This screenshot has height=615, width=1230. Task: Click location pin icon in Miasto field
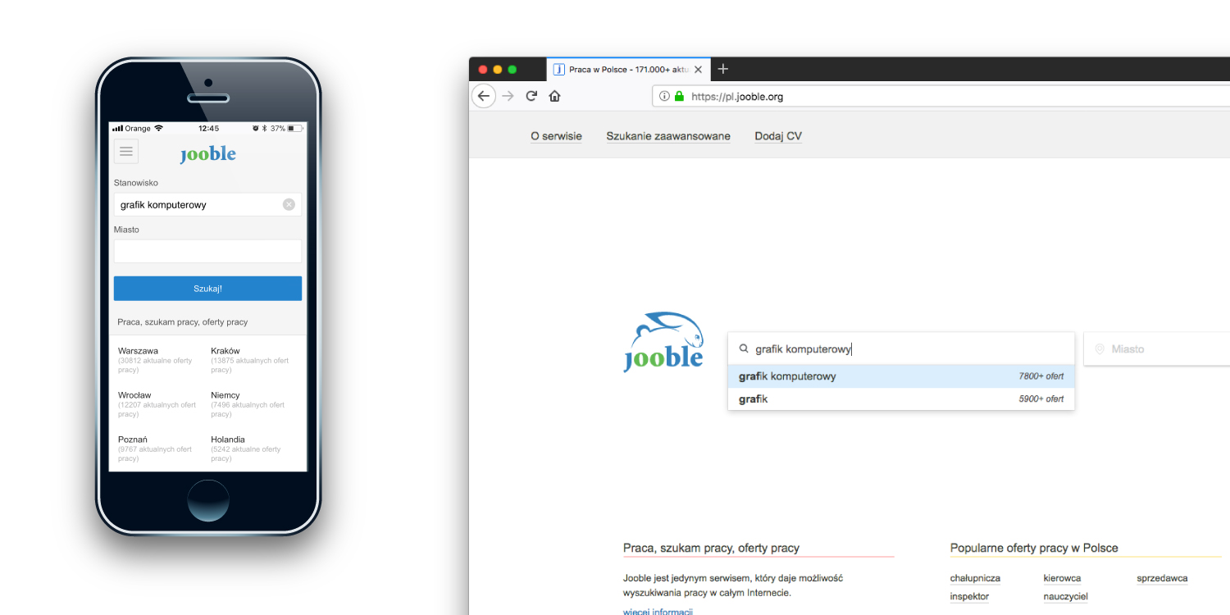tap(1100, 348)
